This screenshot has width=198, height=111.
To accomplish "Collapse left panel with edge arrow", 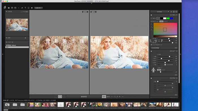I will point(3,54).
